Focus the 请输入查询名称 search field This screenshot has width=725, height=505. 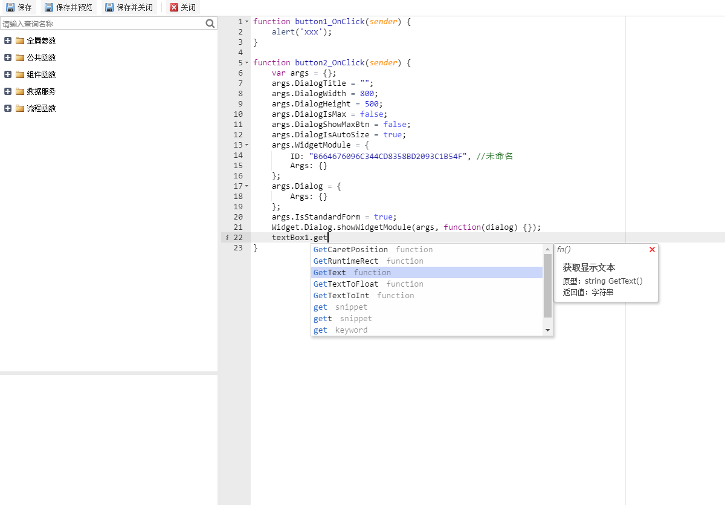pyautogui.click(x=103, y=24)
